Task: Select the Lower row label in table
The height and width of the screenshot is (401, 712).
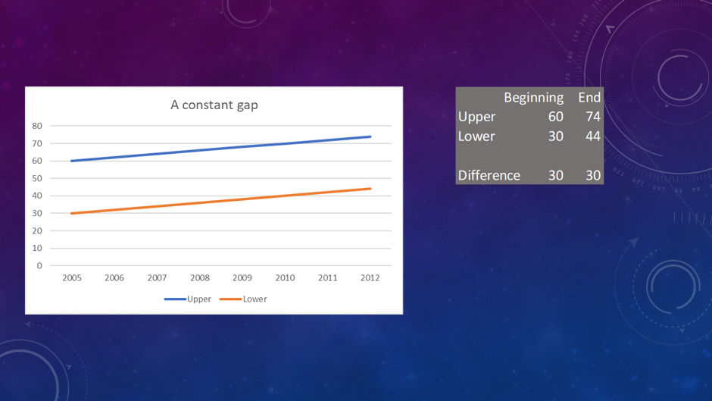Action: point(476,136)
